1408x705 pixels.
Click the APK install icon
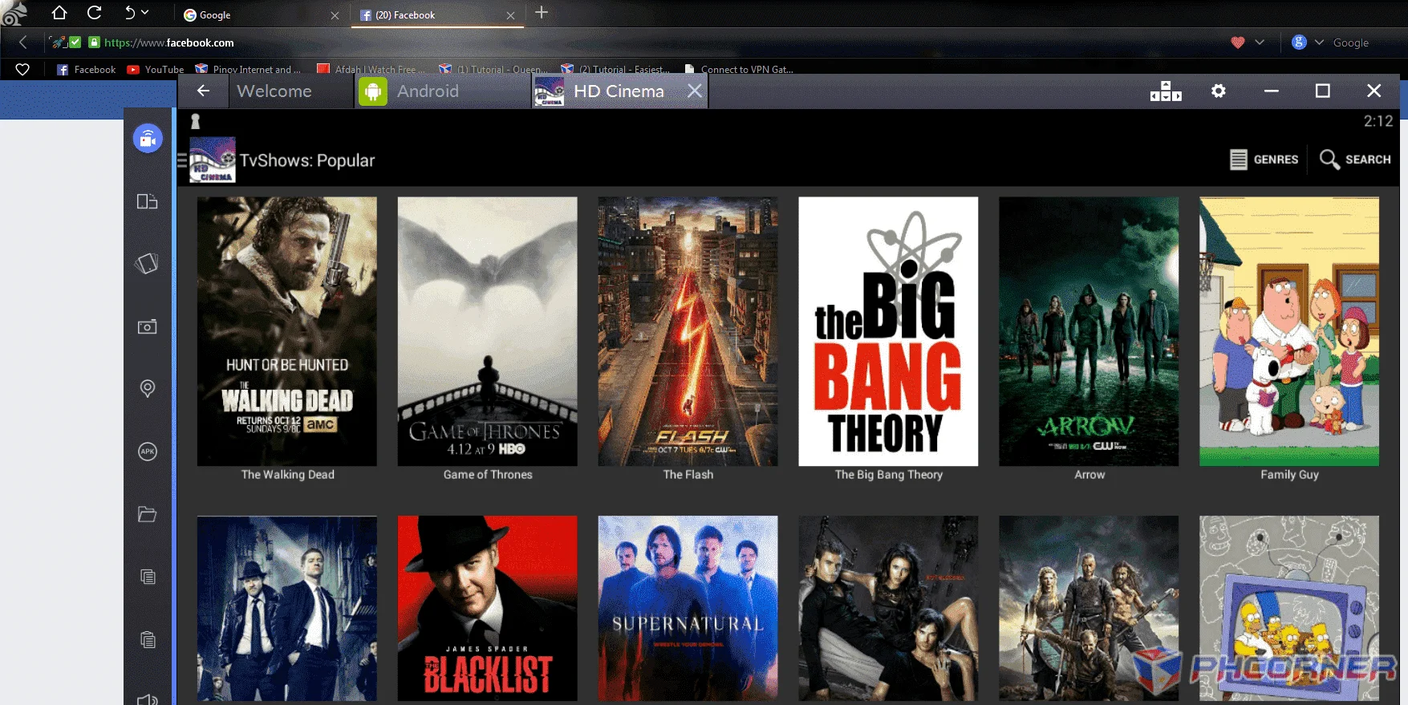[147, 452]
